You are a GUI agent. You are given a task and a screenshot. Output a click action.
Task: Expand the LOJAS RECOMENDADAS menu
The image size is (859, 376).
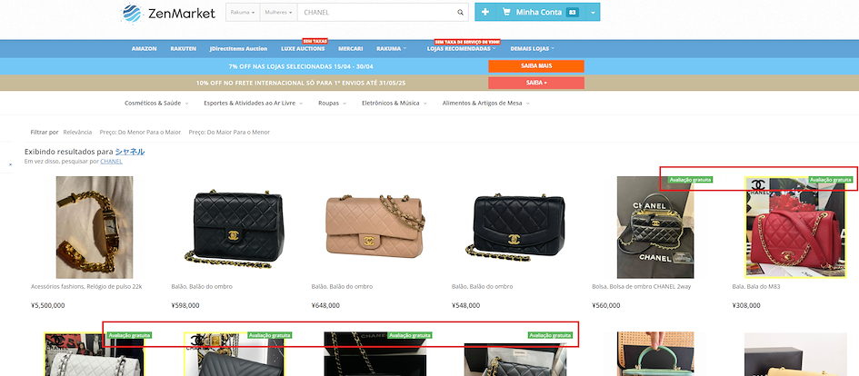[x=461, y=49]
